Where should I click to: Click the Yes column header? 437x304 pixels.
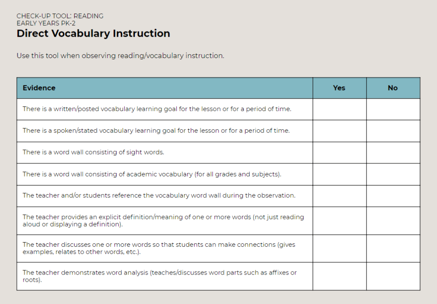(339, 88)
